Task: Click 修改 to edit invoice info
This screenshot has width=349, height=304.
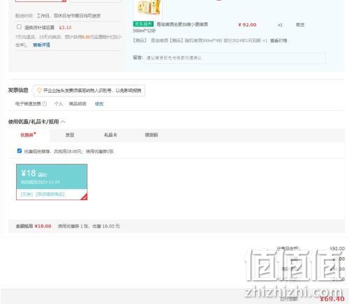Action: click(x=99, y=104)
